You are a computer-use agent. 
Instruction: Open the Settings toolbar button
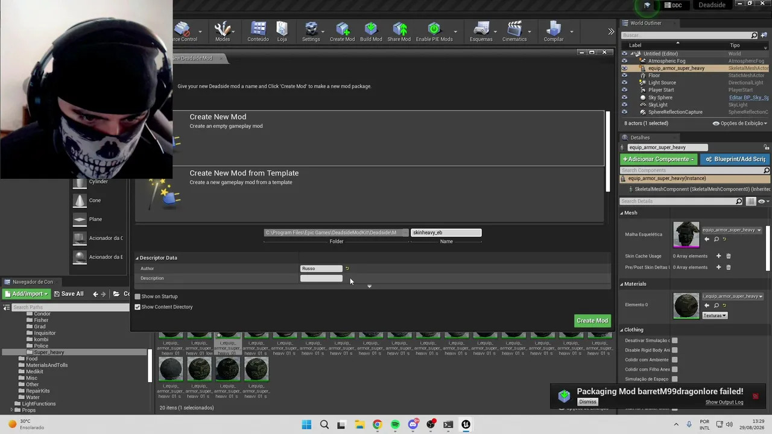311,32
